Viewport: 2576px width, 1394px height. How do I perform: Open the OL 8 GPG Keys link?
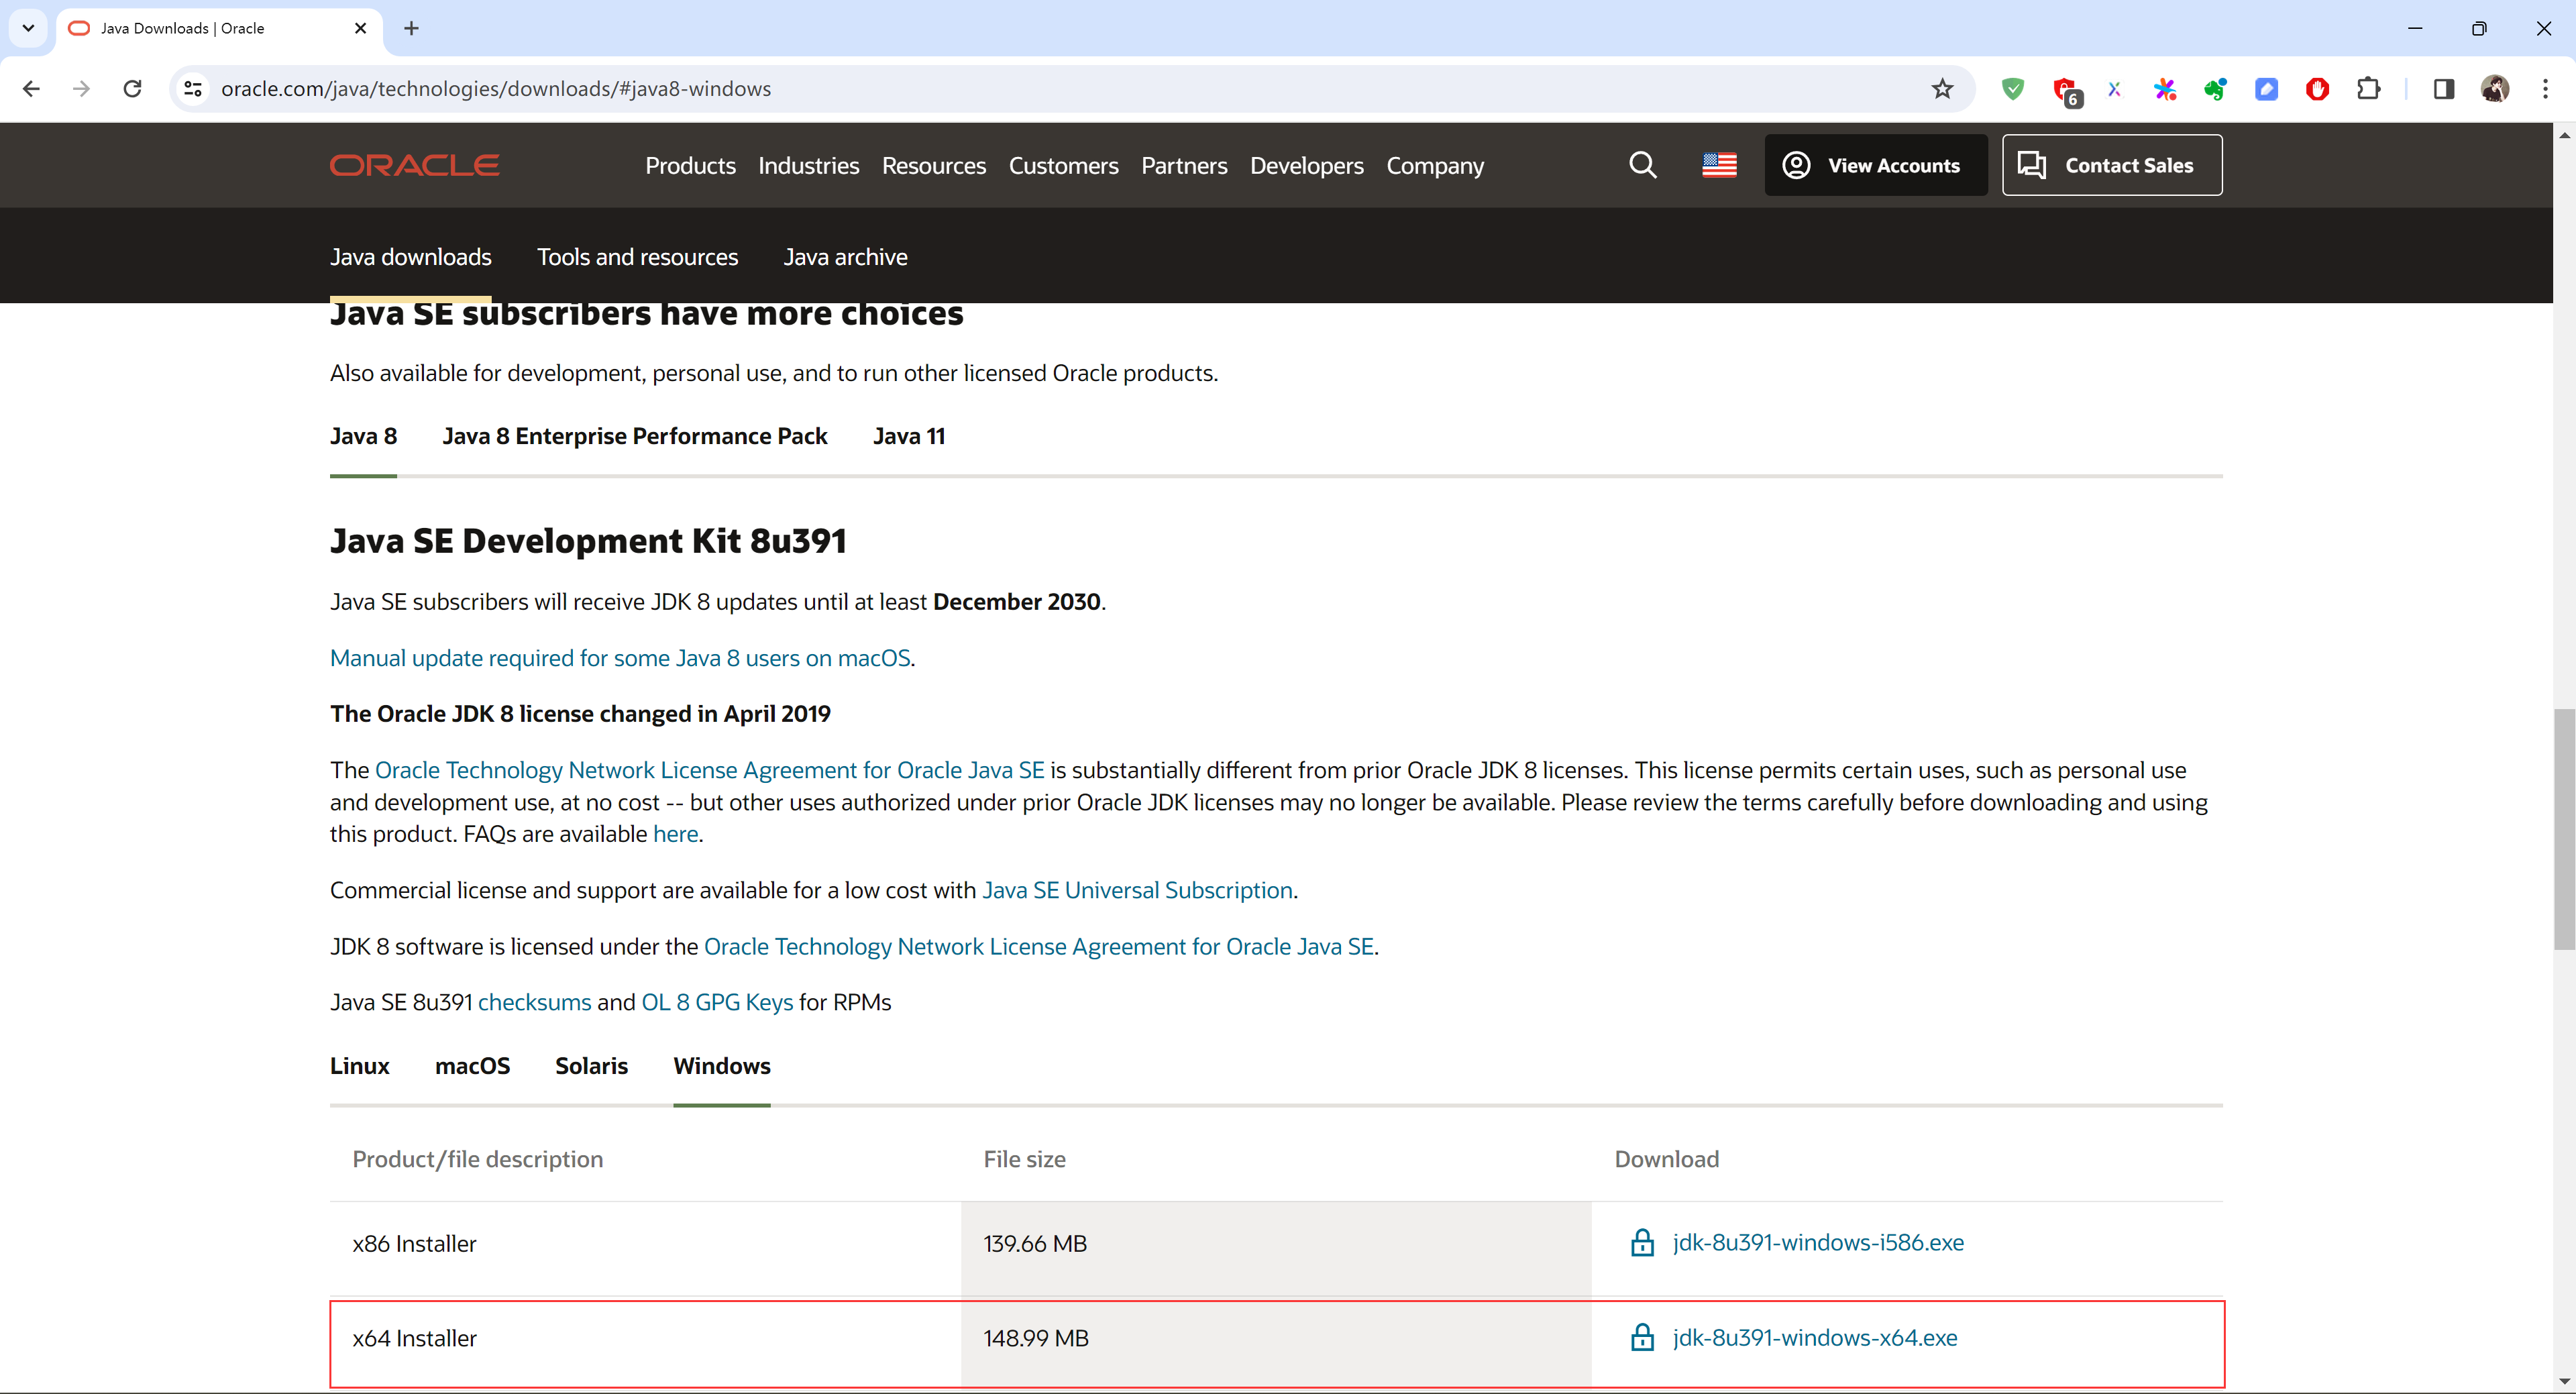[x=717, y=1003]
